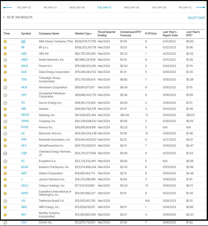Open the SELECT DATE picker link

196,18
